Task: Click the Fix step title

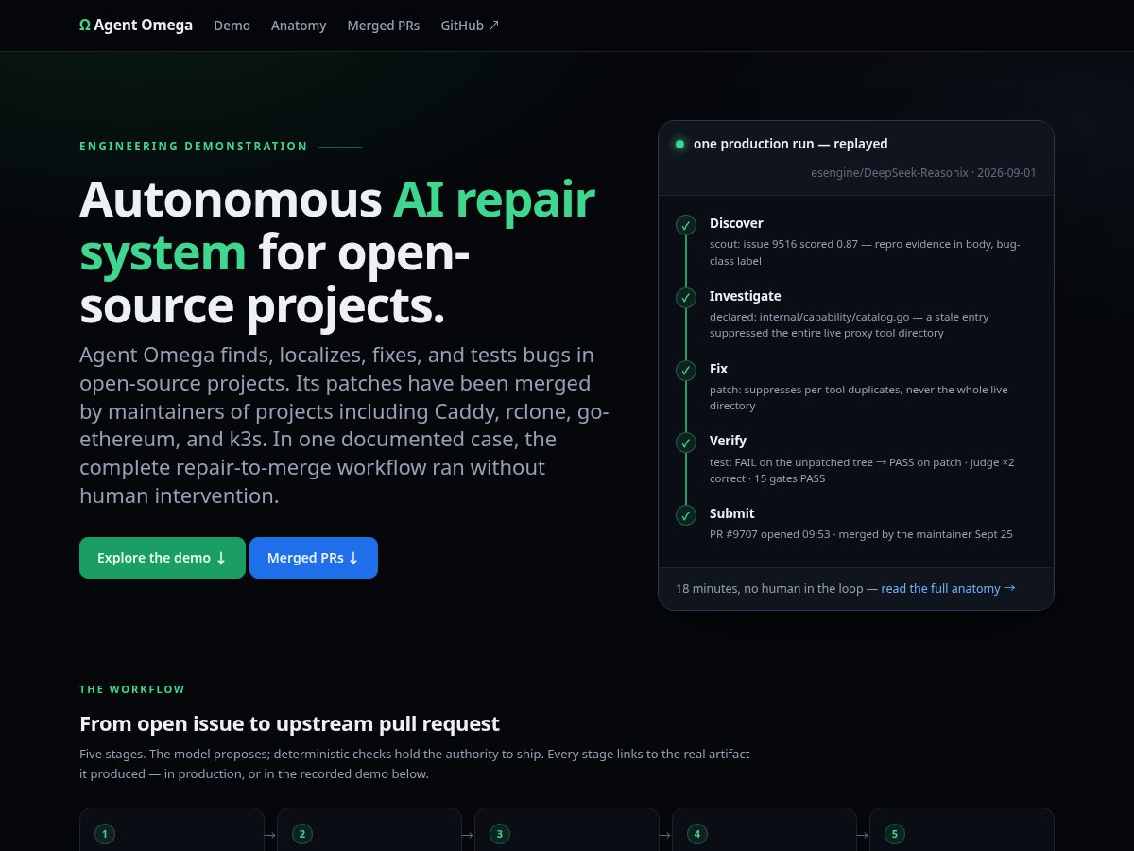Action: click(x=719, y=369)
